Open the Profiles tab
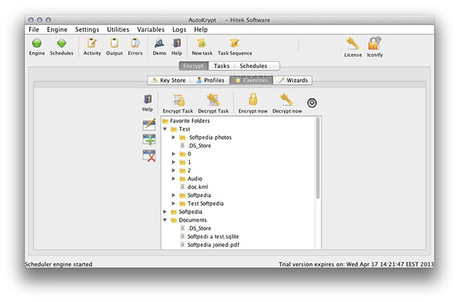The height and width of the screenshot is (302, 459). click(x=210, y=80)
